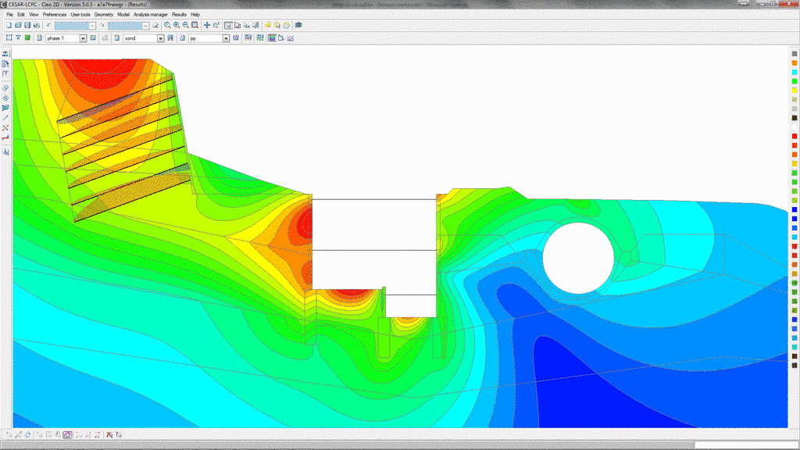Click the top red swatch in color legend
The width and height of the screenshot is (800, 450).
(x=795, y=137)
